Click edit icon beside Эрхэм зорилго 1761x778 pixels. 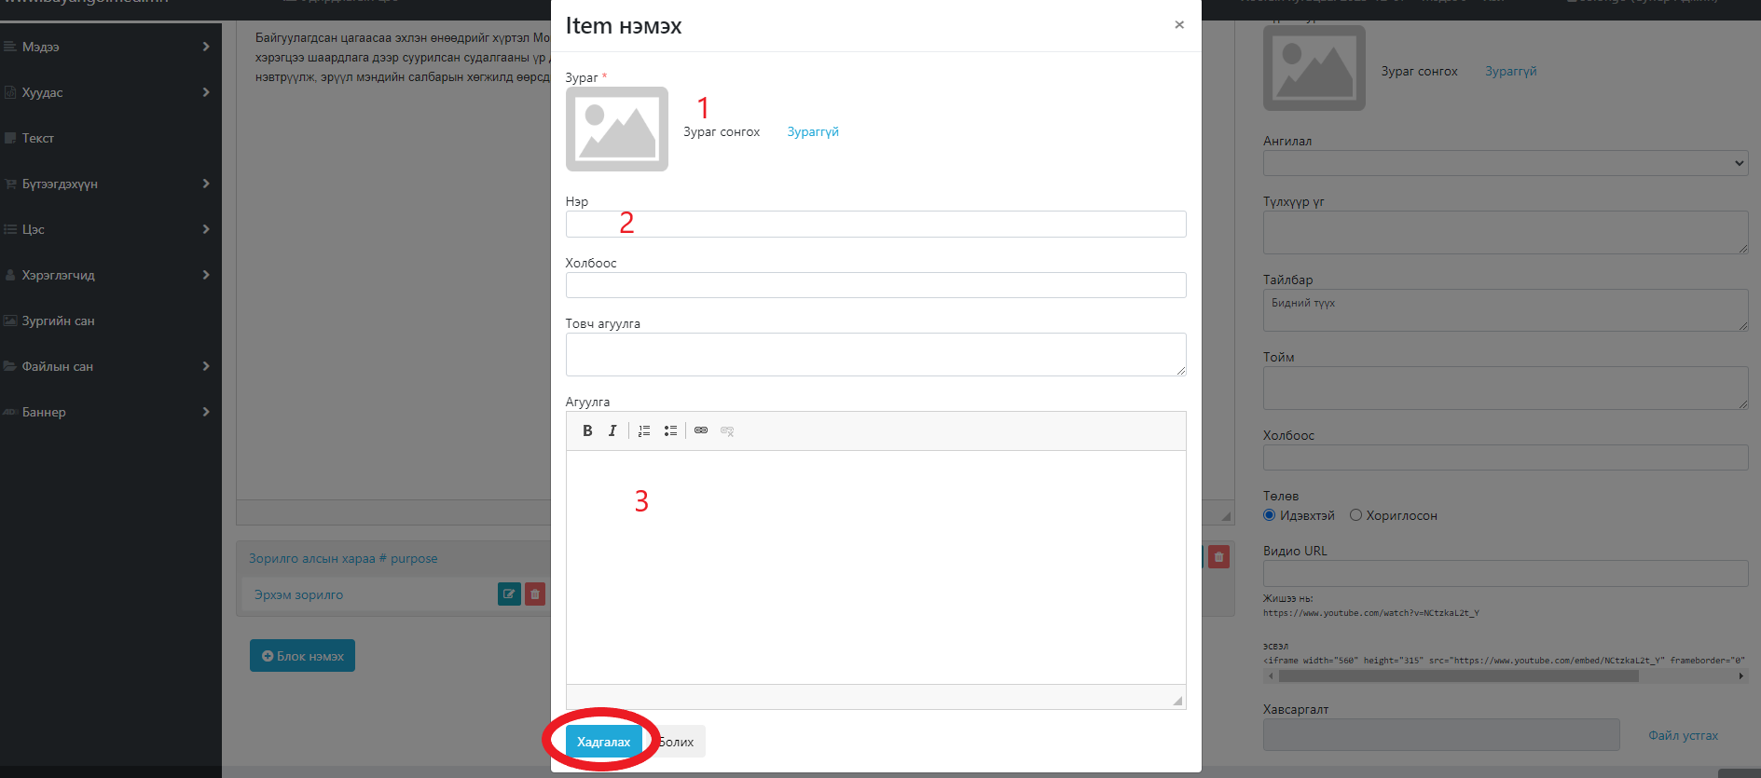pyautogui.click(x=509, y=594)
